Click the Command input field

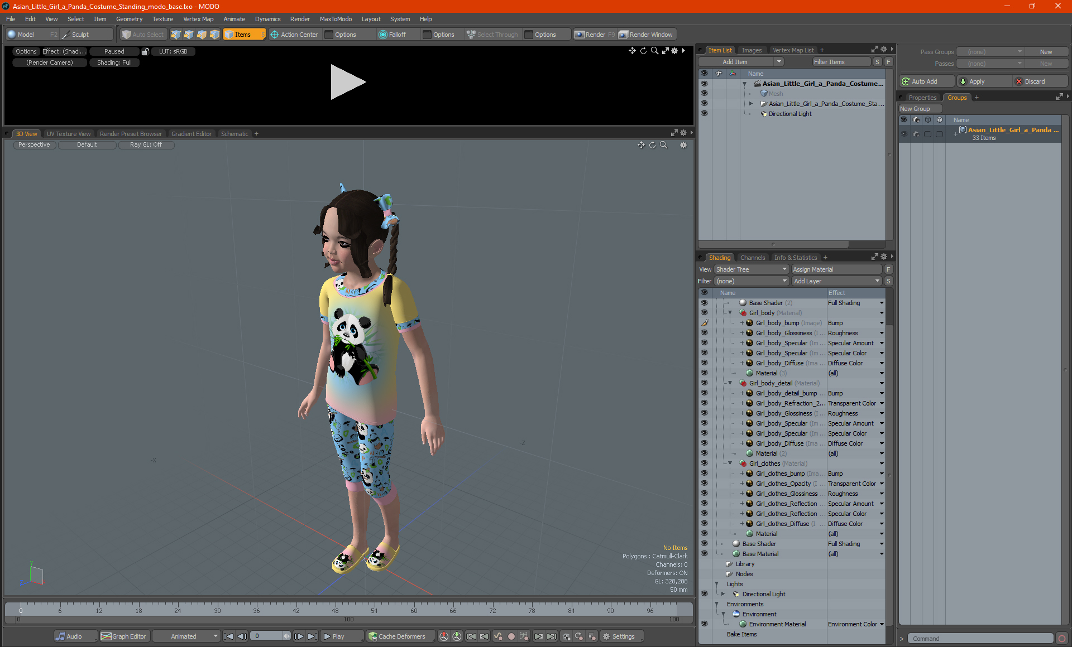980,639
